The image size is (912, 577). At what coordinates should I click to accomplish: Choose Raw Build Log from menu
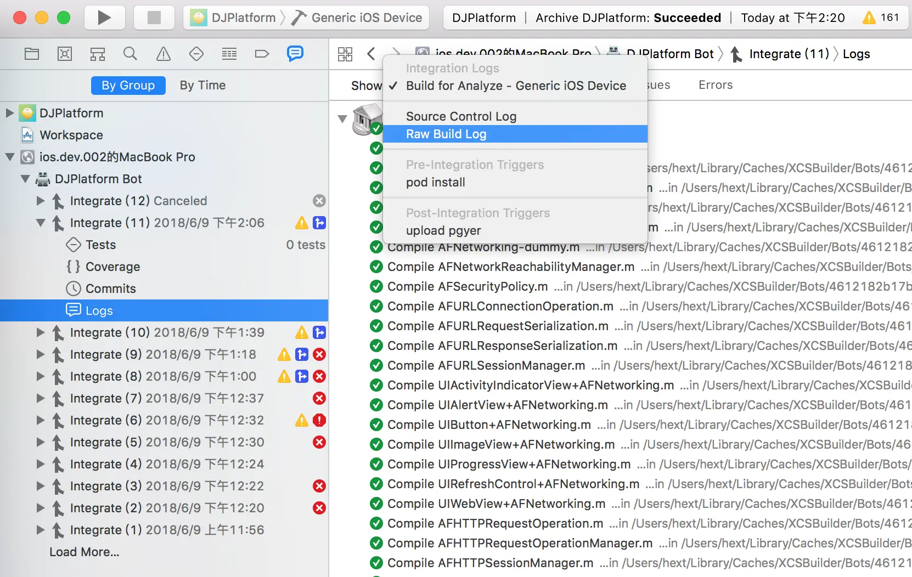click(515, 134)
